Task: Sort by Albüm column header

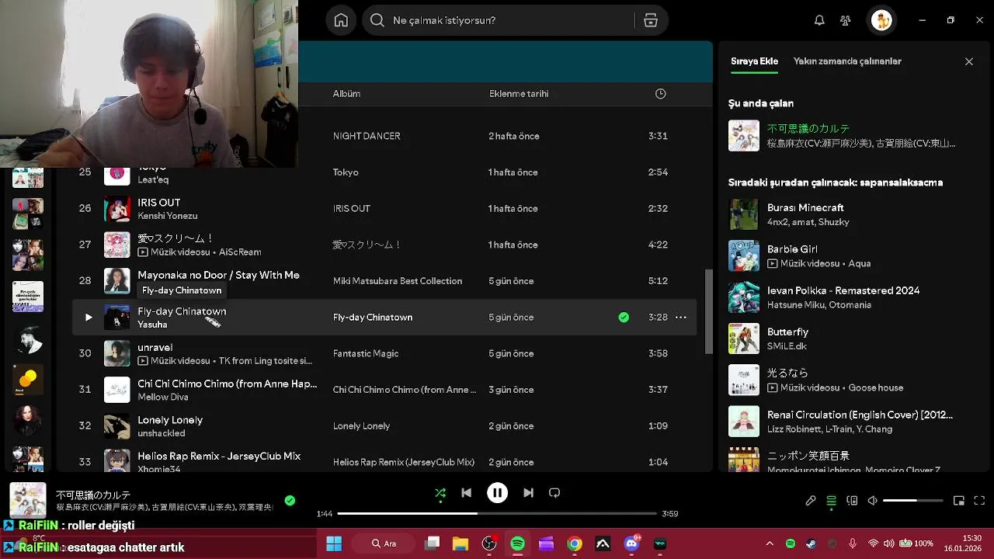Action: click(x=346, y=94)
